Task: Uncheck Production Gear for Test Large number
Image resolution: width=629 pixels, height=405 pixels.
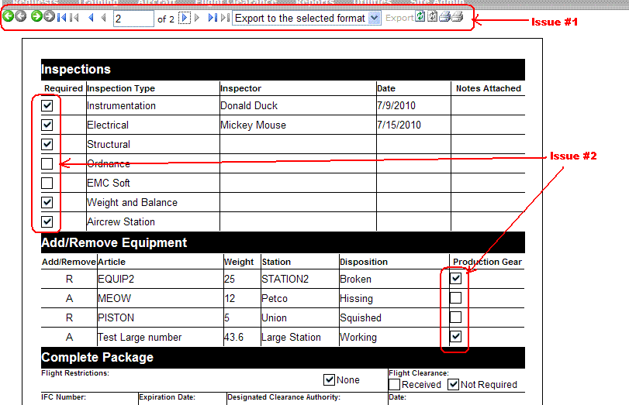Action: (456, 337)
